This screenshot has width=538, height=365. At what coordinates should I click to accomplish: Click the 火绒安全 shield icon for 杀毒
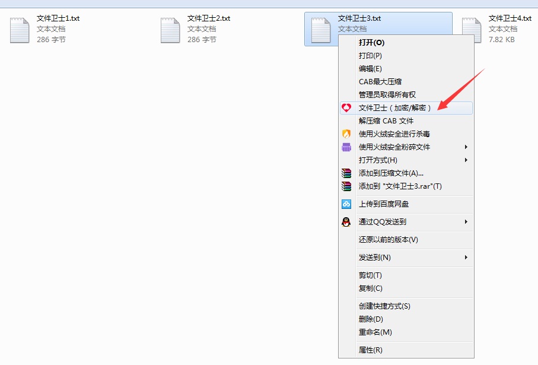coord(346,134)
